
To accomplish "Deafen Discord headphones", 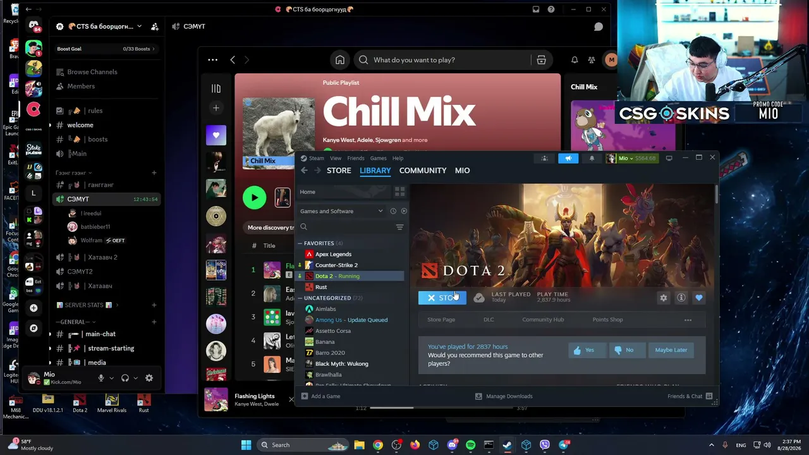I will [125, 378].
